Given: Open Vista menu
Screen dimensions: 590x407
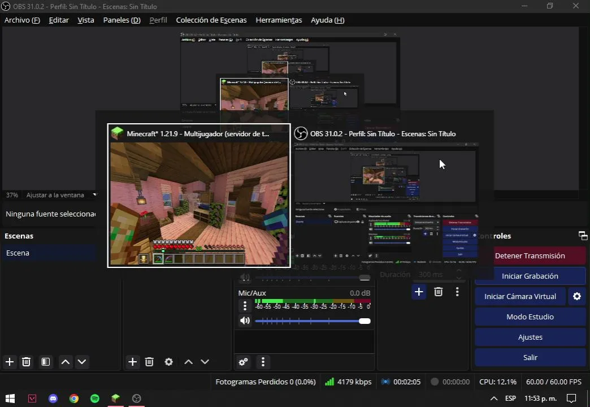Looking at the screenshot, I should click(x=86, y=20).
